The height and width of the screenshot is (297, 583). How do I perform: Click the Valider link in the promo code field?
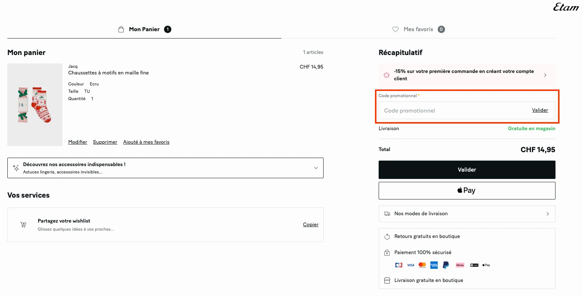pos(540,110)
